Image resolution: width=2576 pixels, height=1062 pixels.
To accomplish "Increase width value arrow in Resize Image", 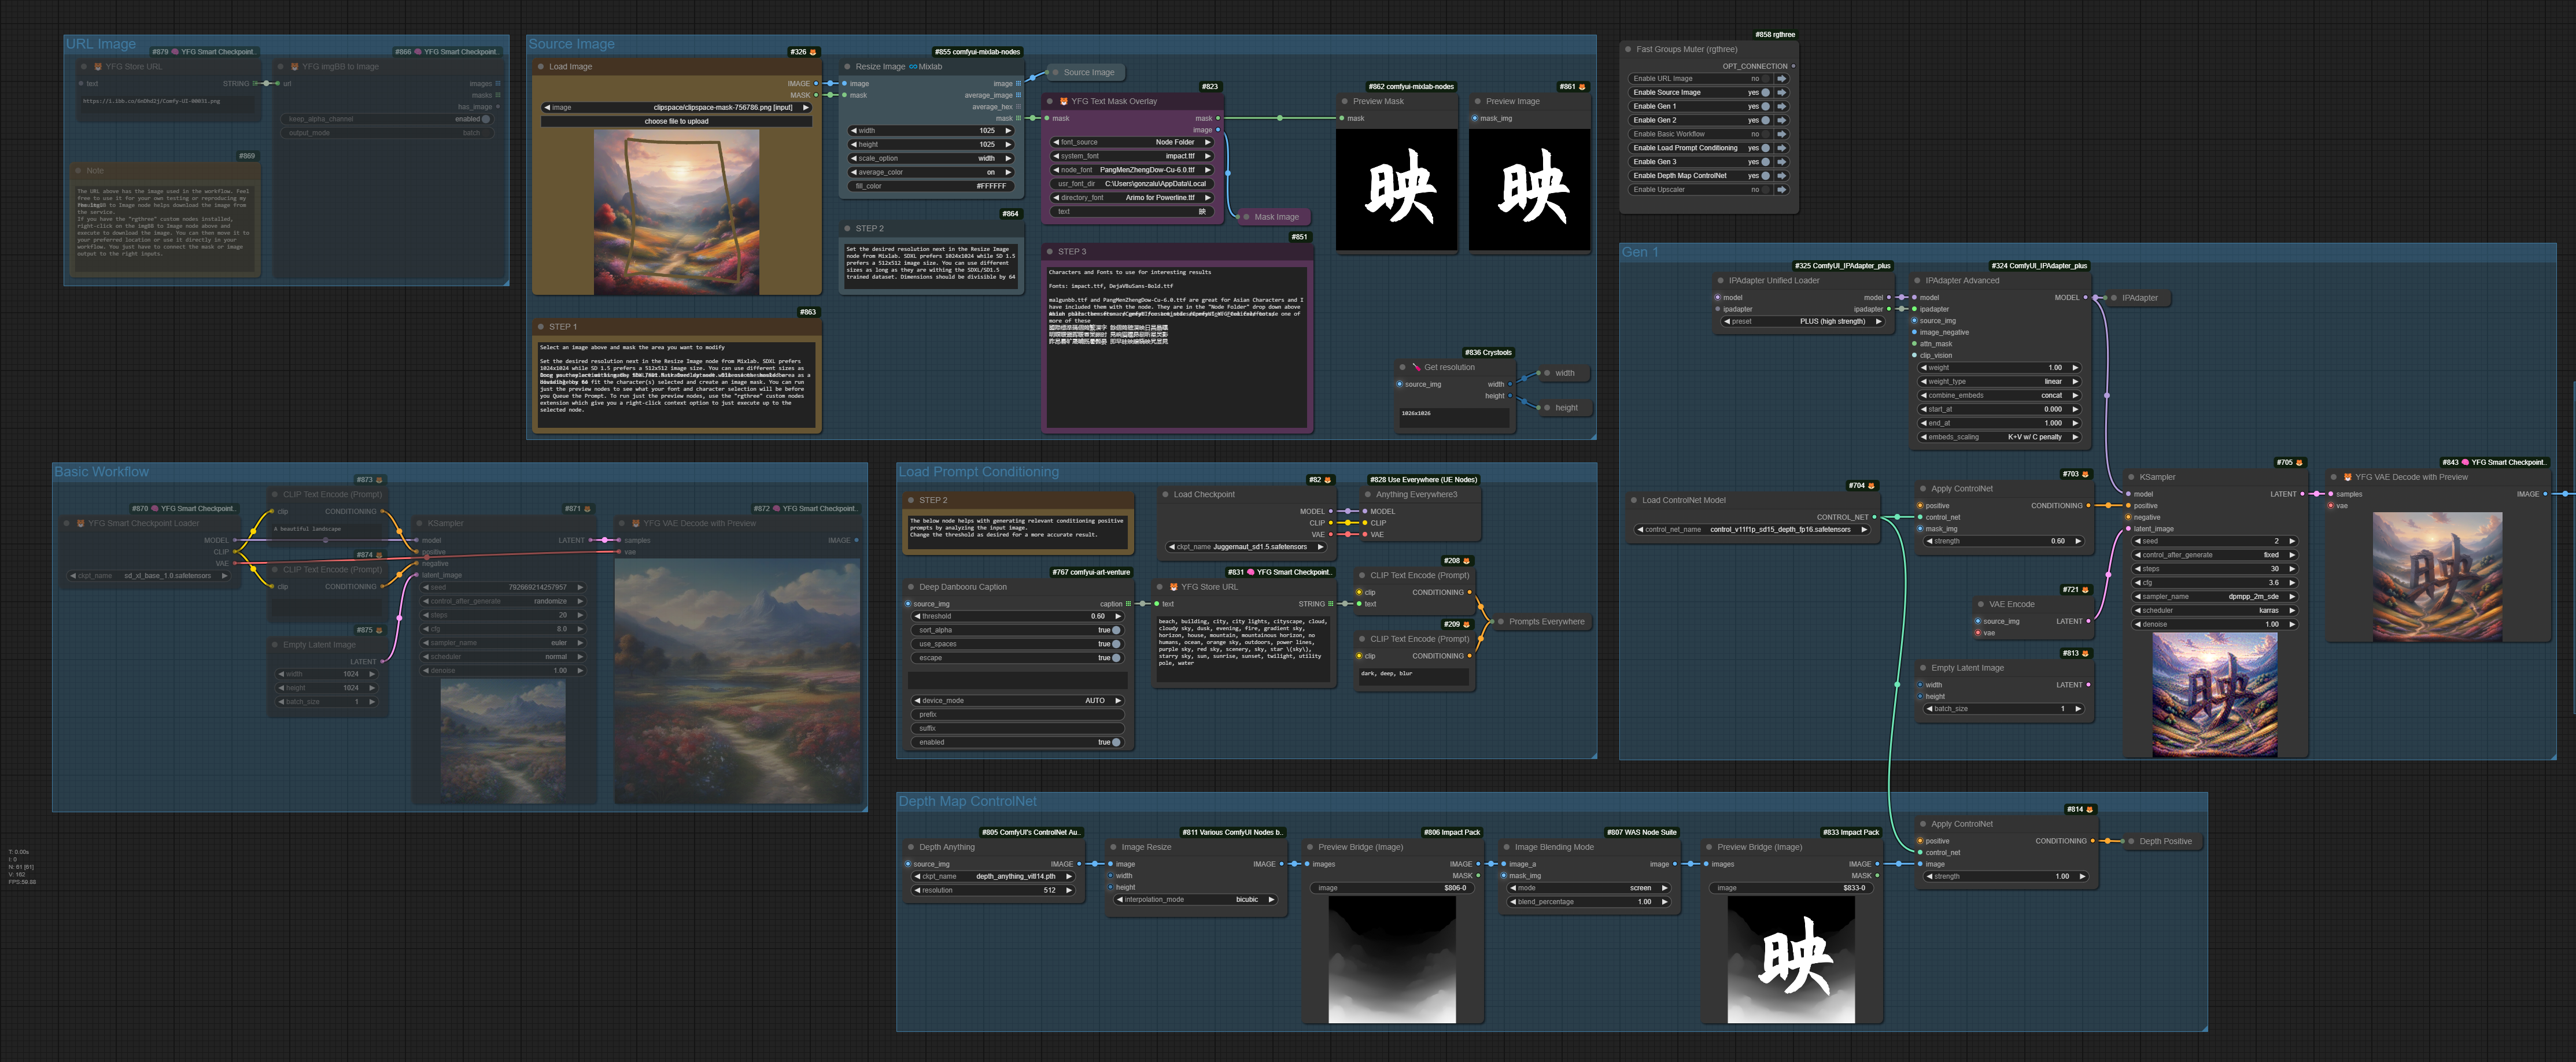I will (1008, 130).
